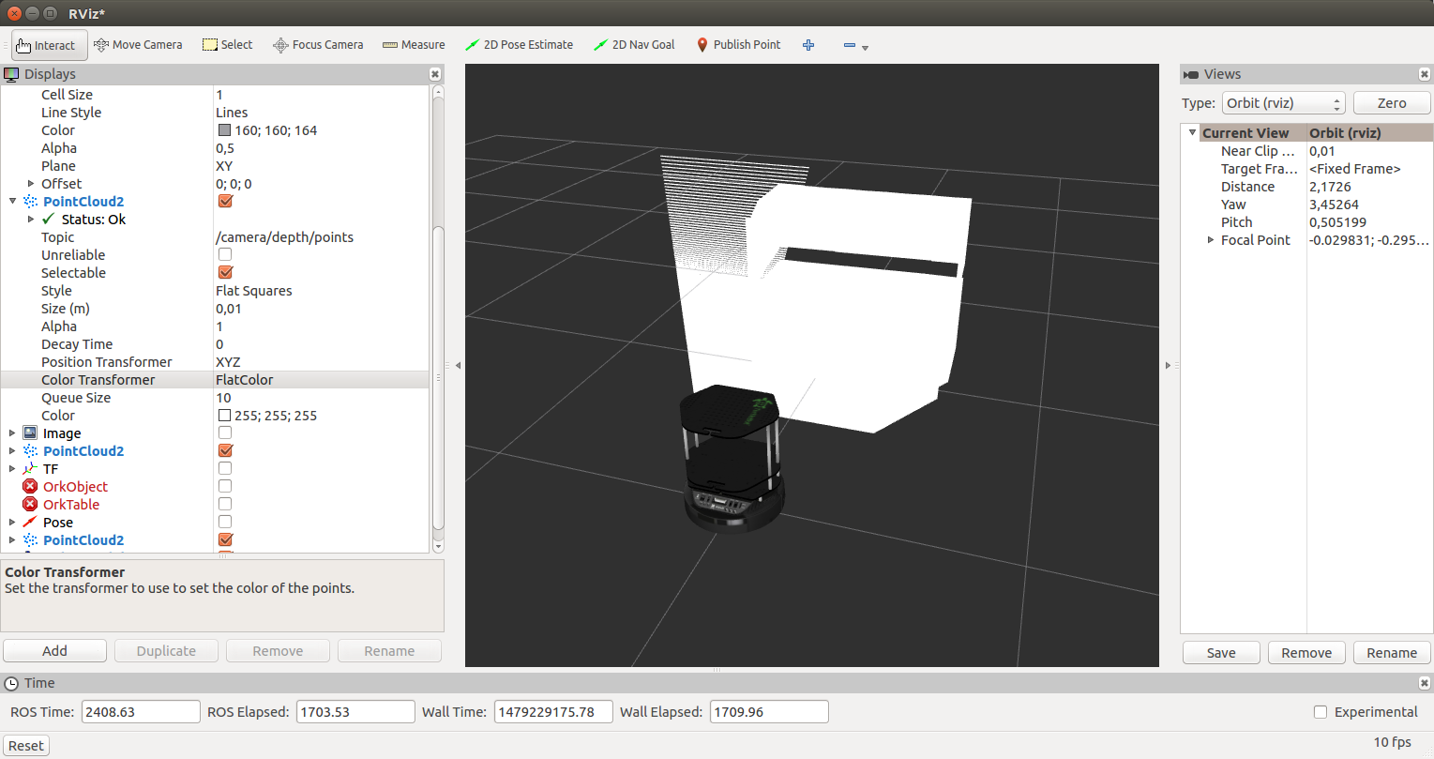Click the Zero button in Views
This screenshot has height=759, width=1434.
click(x=1392, y=103)
